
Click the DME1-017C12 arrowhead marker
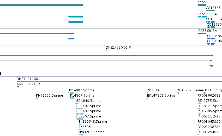pyautogui.click(x=18, y=87)
